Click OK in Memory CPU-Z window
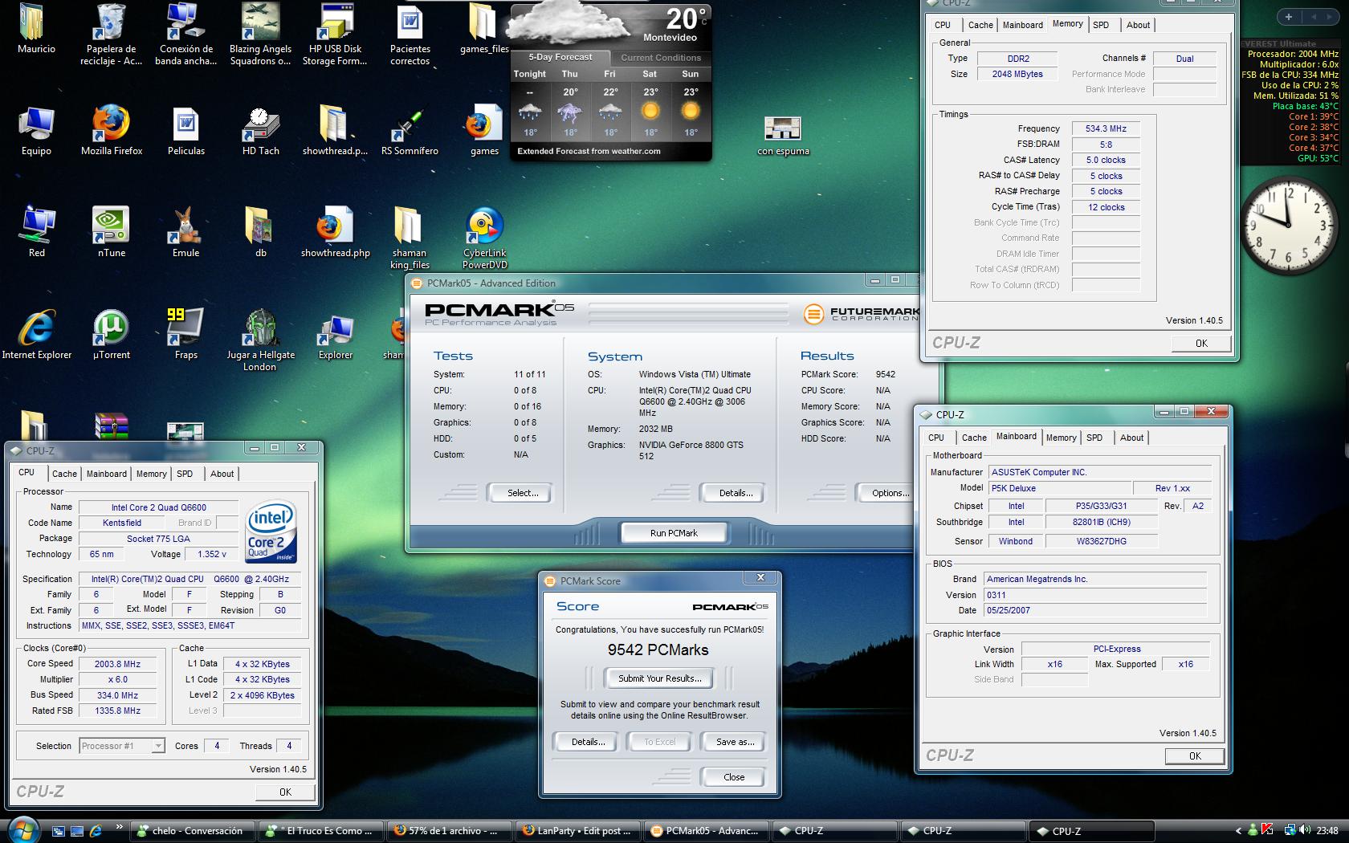The height and width of the screenshot is (843, 1349). (1201, 343)
